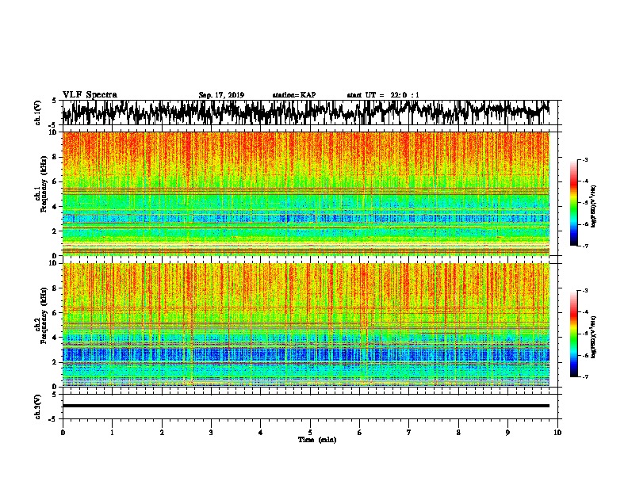
Task: Click the 8 kHz tick label on the ch.1 axis
Action: point(56,157)
